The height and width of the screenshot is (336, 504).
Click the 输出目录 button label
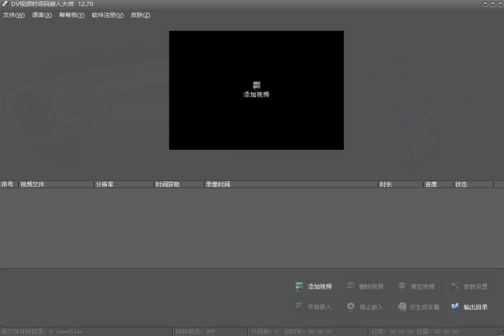(x=475, y=307)
